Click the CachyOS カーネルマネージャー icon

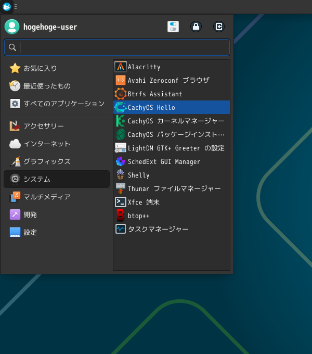(x=121, y=121)
